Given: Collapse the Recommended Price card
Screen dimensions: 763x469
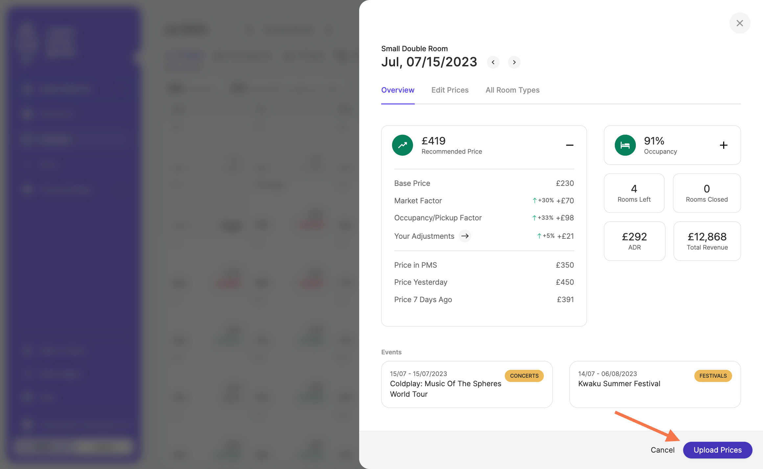Looking at the screenshot, I should tap(570, 145).
